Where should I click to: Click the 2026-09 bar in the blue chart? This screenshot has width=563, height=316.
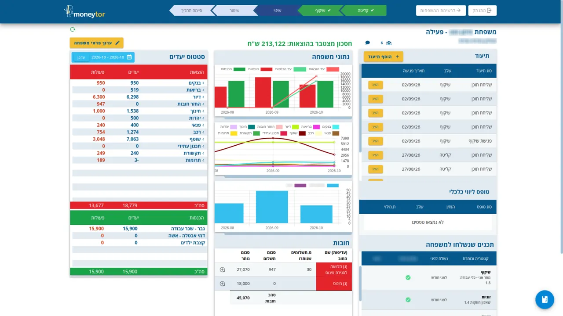[x=272, y=207]
